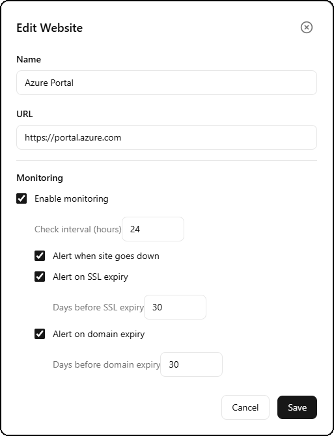334x436 pixels.
Task: Click the Name field label
Action: 29,59
